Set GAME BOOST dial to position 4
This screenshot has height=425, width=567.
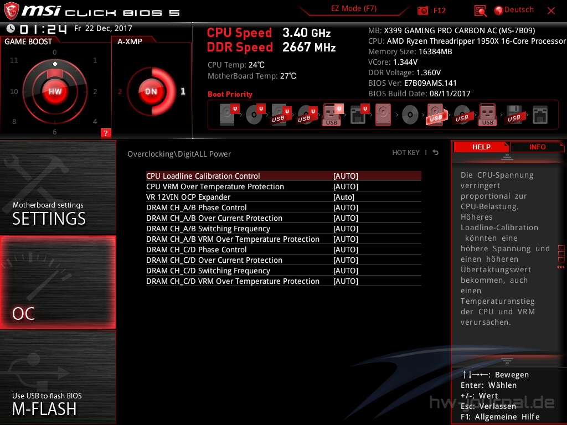(95, 121)
